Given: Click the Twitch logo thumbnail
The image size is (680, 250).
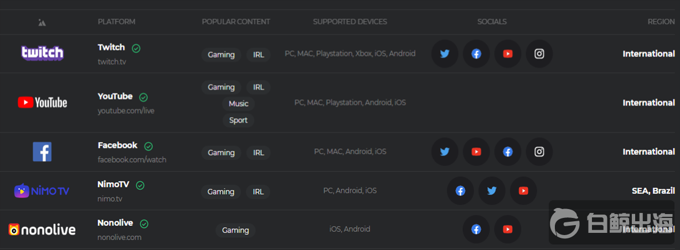Looking at the screenshot, I should point(42,53).
